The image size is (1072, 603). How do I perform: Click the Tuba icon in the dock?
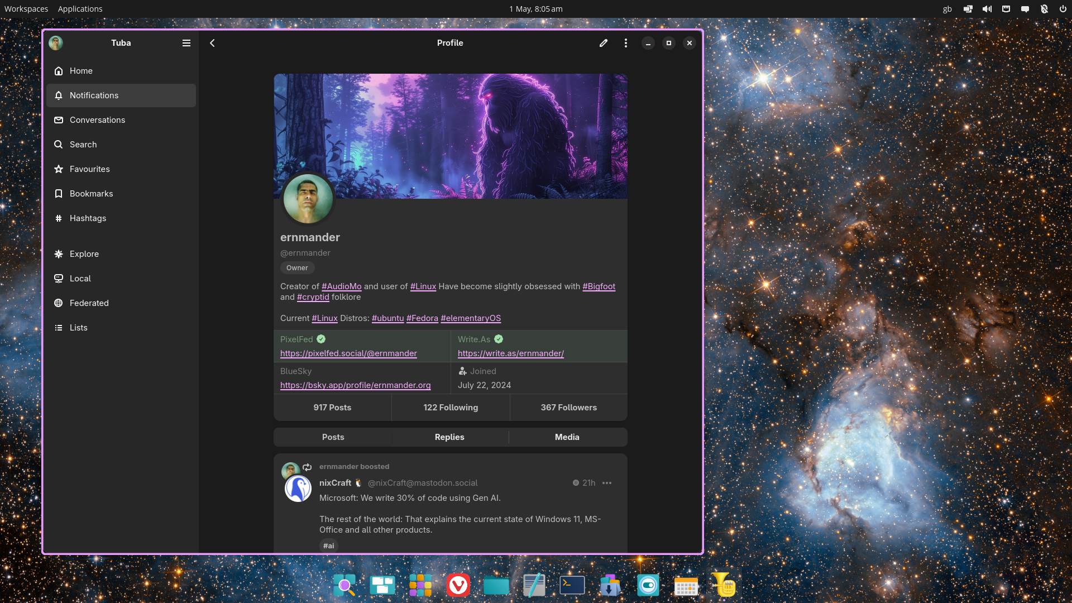724,585
